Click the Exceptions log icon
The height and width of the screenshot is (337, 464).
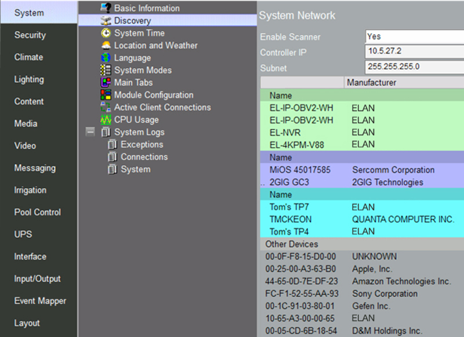point(113,144)
